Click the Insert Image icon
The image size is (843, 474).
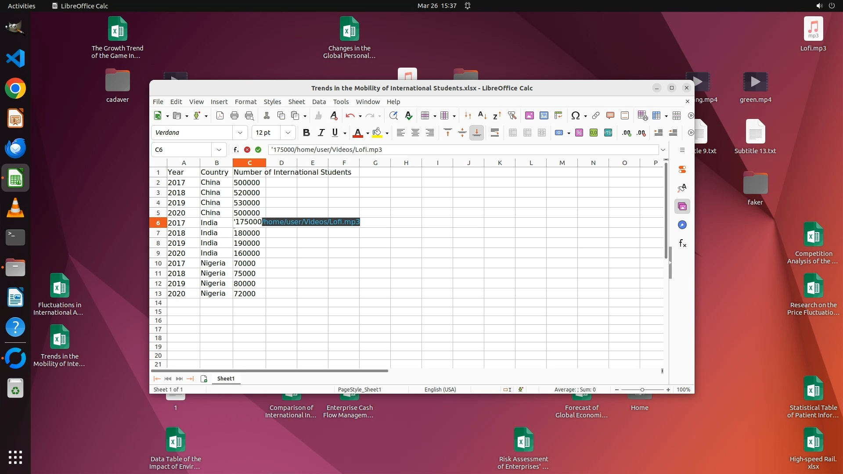pyautogui.click(x=530, y=115)
